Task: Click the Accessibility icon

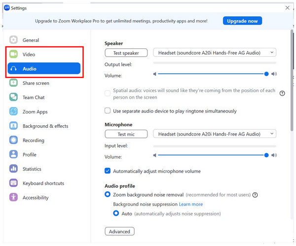Action: tap(13, 197)
